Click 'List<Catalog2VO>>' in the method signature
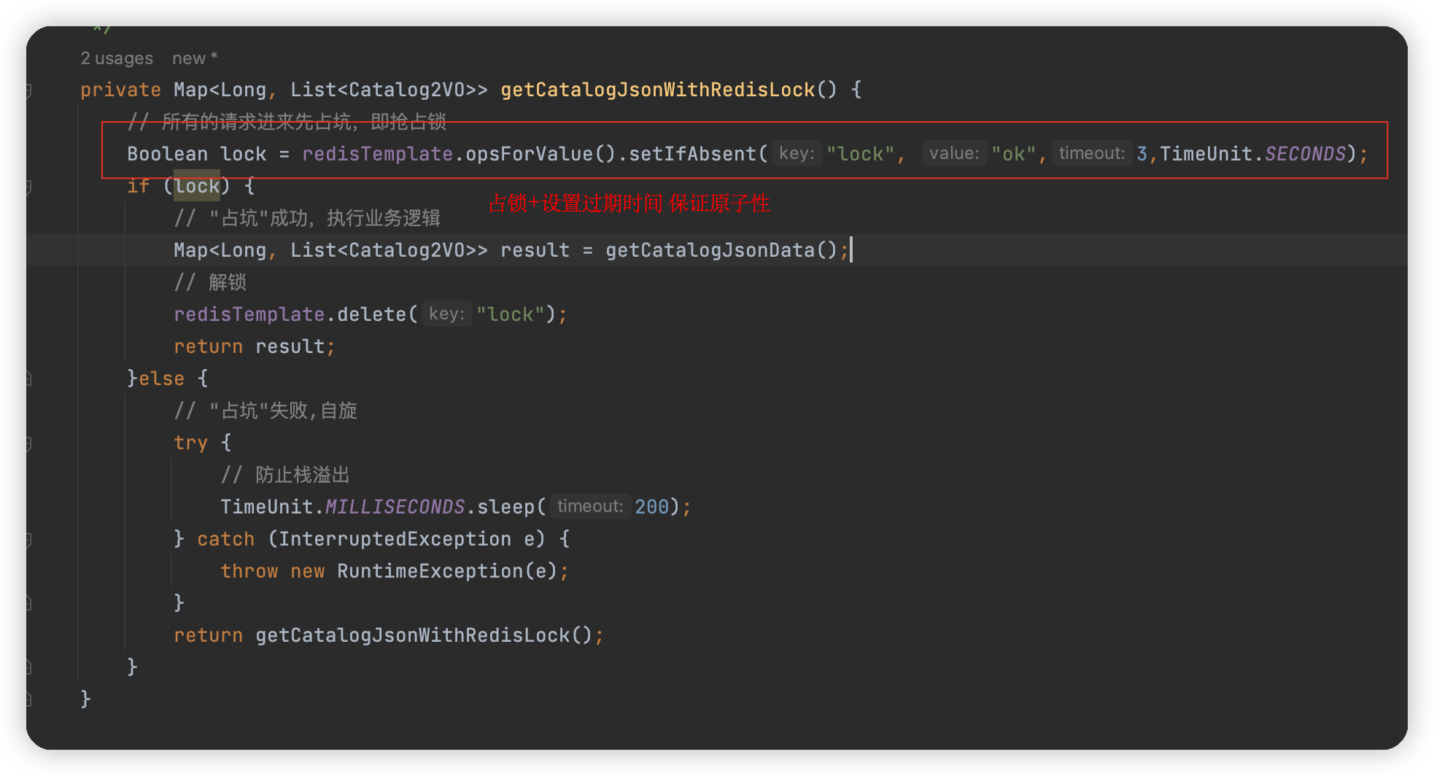The height and width of the screenshot is (776, 1434). click(x=389, y=90)
